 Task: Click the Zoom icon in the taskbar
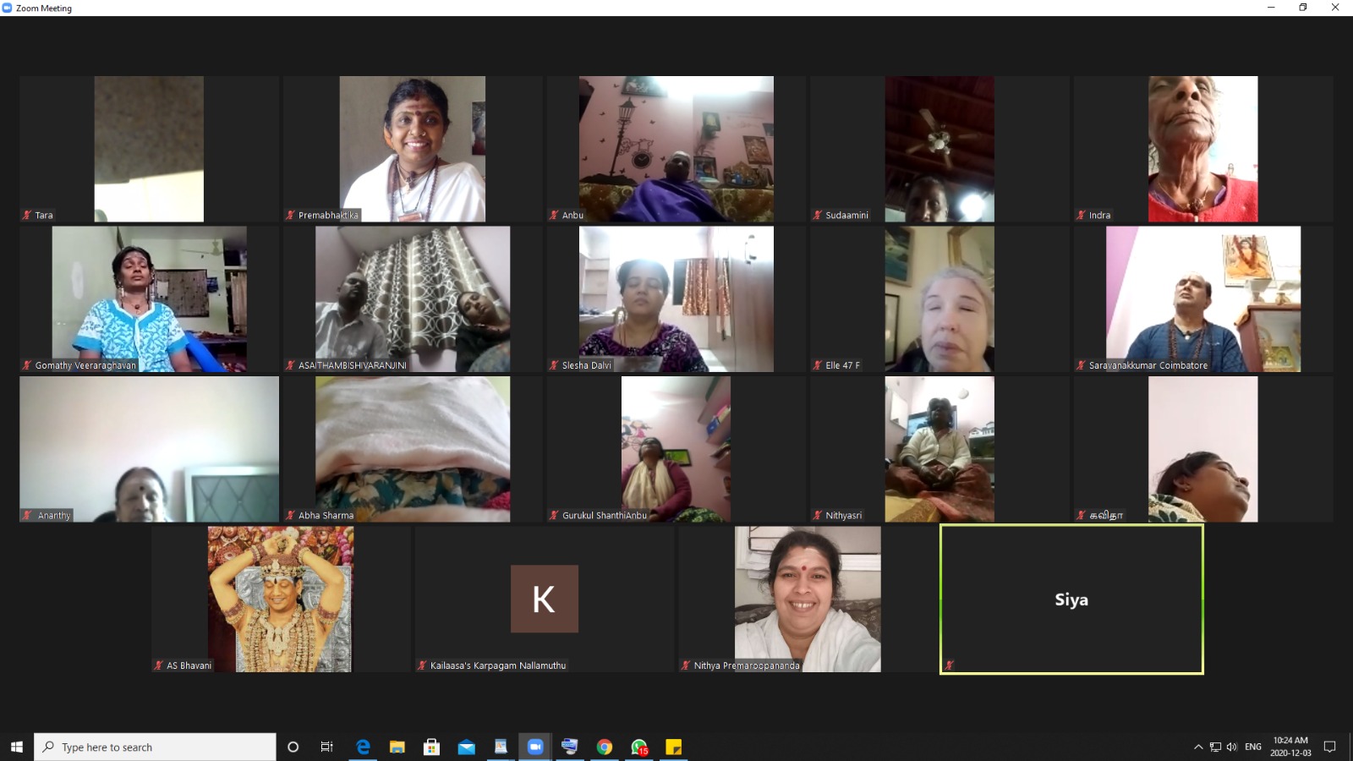[x=534, y=747]
